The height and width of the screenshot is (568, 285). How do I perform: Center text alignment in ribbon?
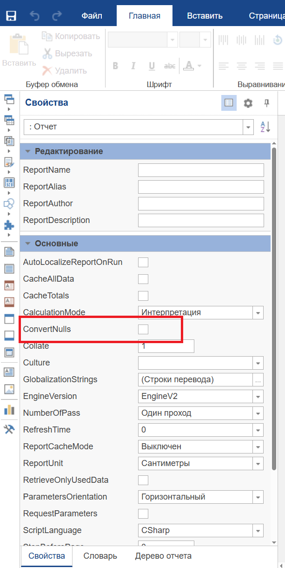click(242, 66)
